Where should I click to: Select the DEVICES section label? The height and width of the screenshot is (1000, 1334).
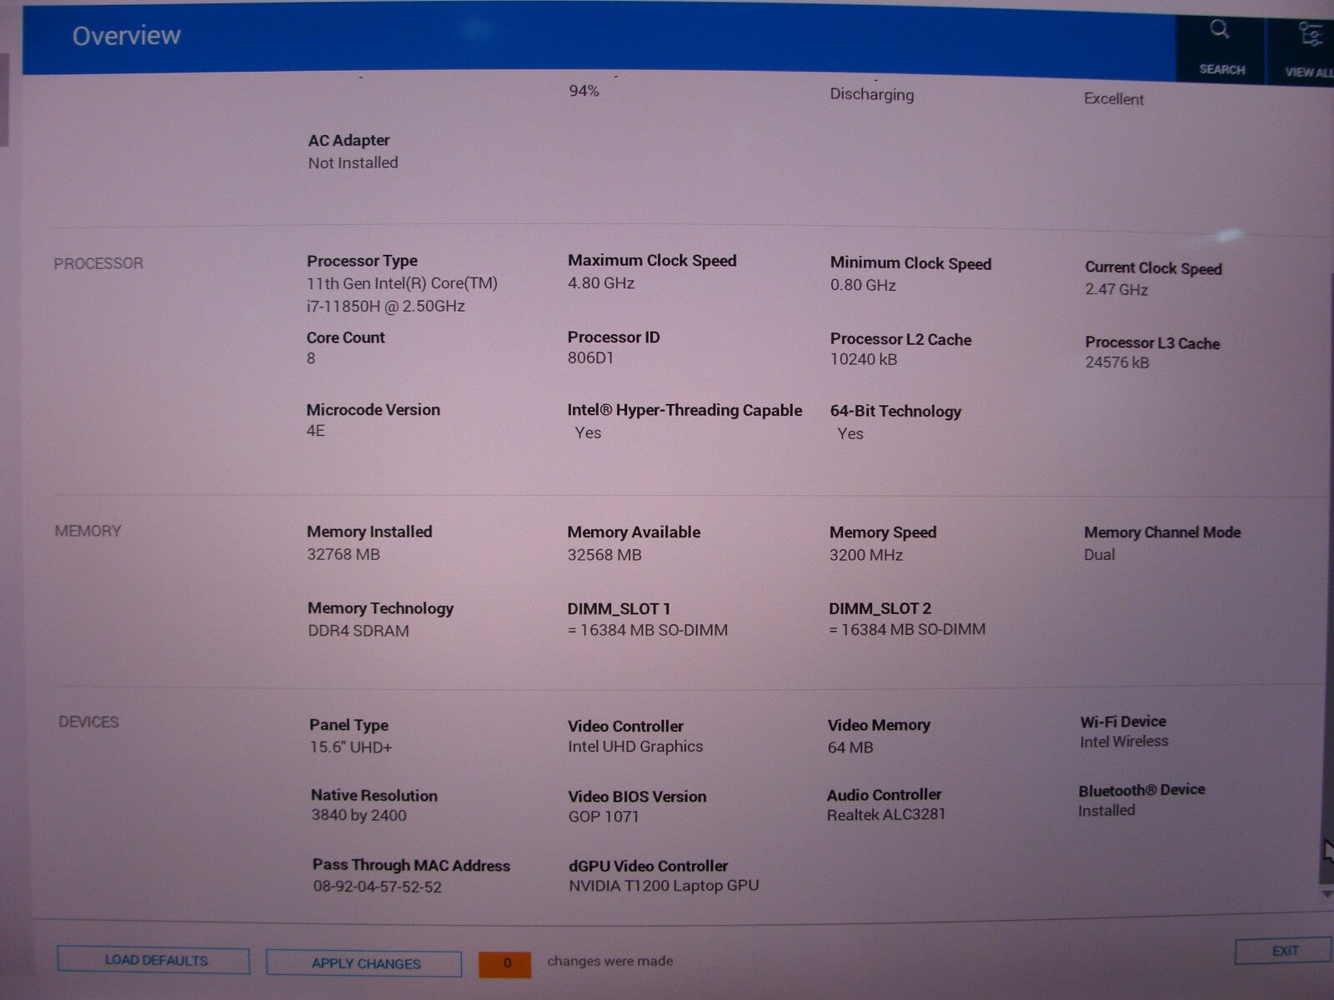(x=88, y=722)
